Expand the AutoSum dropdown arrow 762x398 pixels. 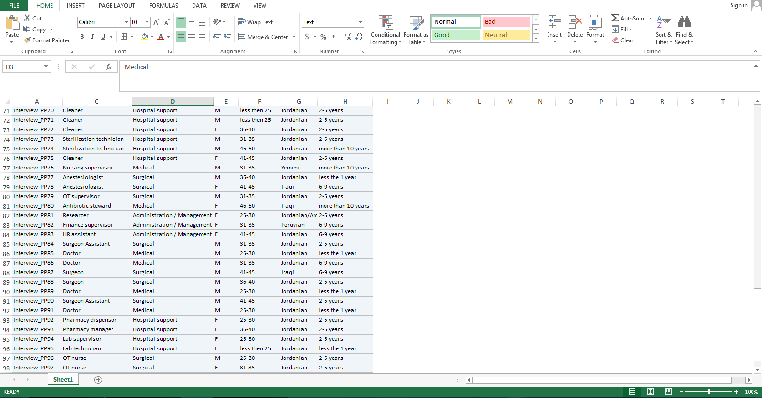[x=650, y=19]
